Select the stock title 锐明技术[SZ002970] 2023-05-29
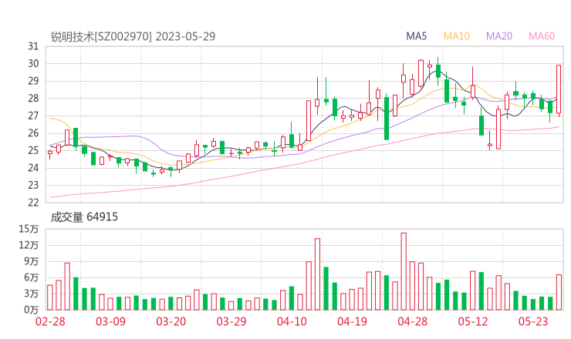Screen dimensions: 571x339 pyautogui.click(x=133, y=36)
